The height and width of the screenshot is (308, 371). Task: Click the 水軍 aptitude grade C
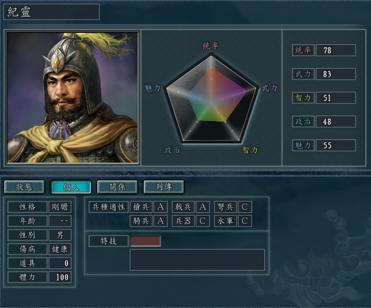(x=245, y=221)
